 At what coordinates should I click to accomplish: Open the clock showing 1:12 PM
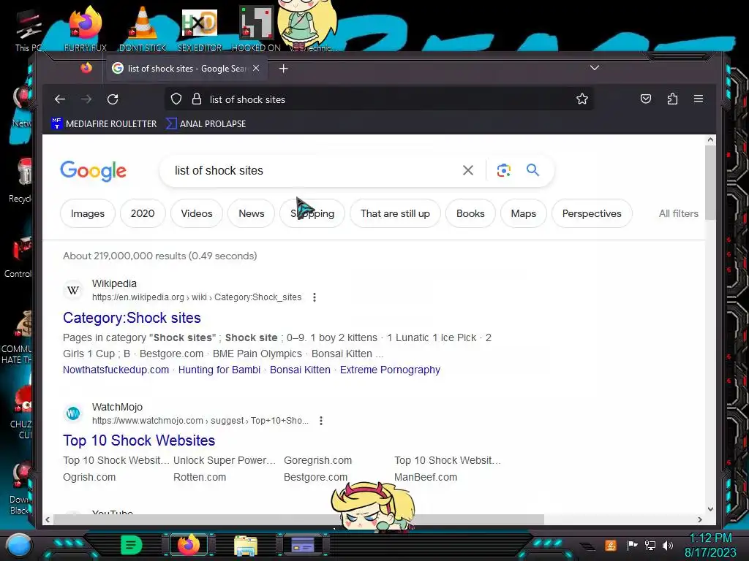click(710, 545)
